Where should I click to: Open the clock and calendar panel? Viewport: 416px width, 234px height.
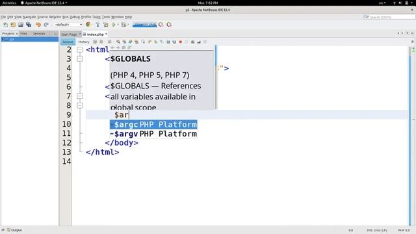tap(208, 3)
